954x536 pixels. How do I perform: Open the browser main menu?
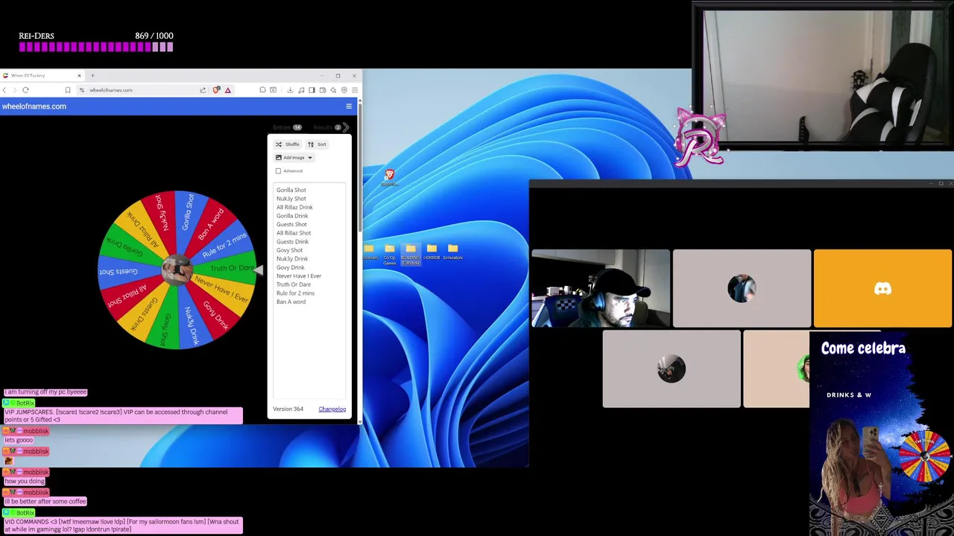pyautogui.click(x=355, y=90)
